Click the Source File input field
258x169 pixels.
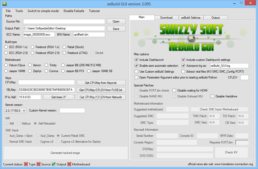point(64,21)
